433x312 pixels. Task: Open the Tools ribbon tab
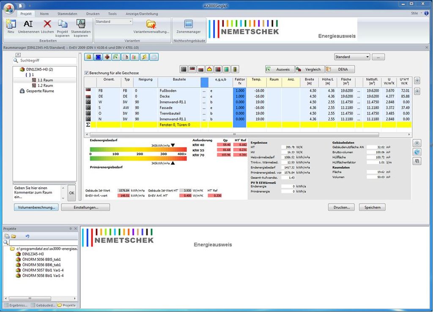coord(112,14)
